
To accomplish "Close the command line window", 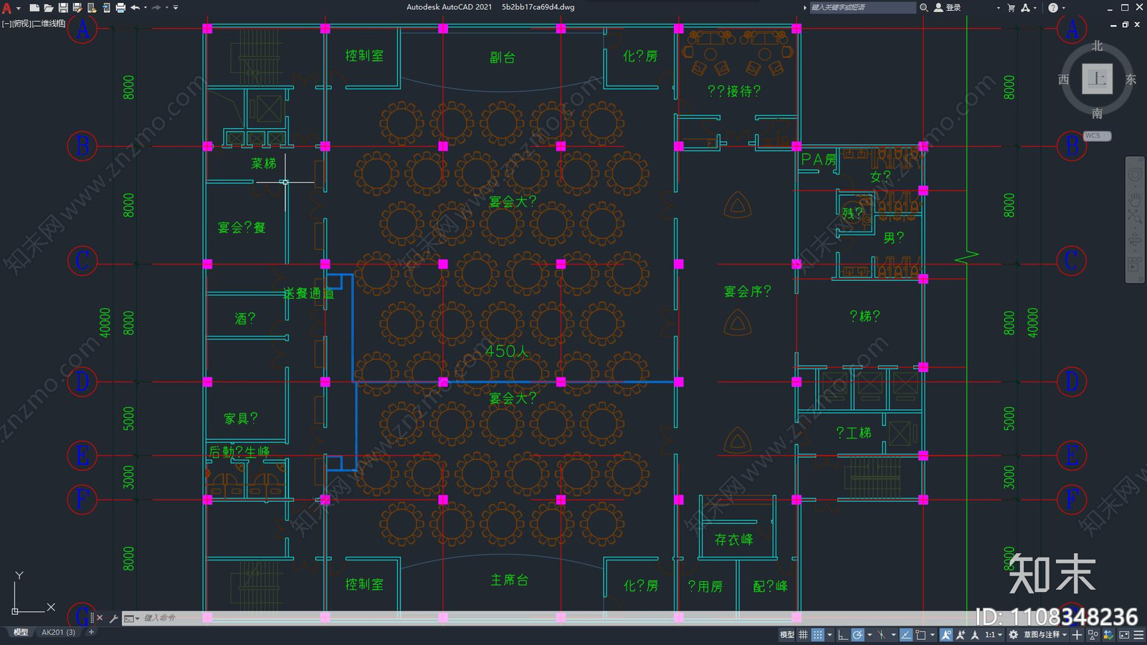I will tap(100, 618).
